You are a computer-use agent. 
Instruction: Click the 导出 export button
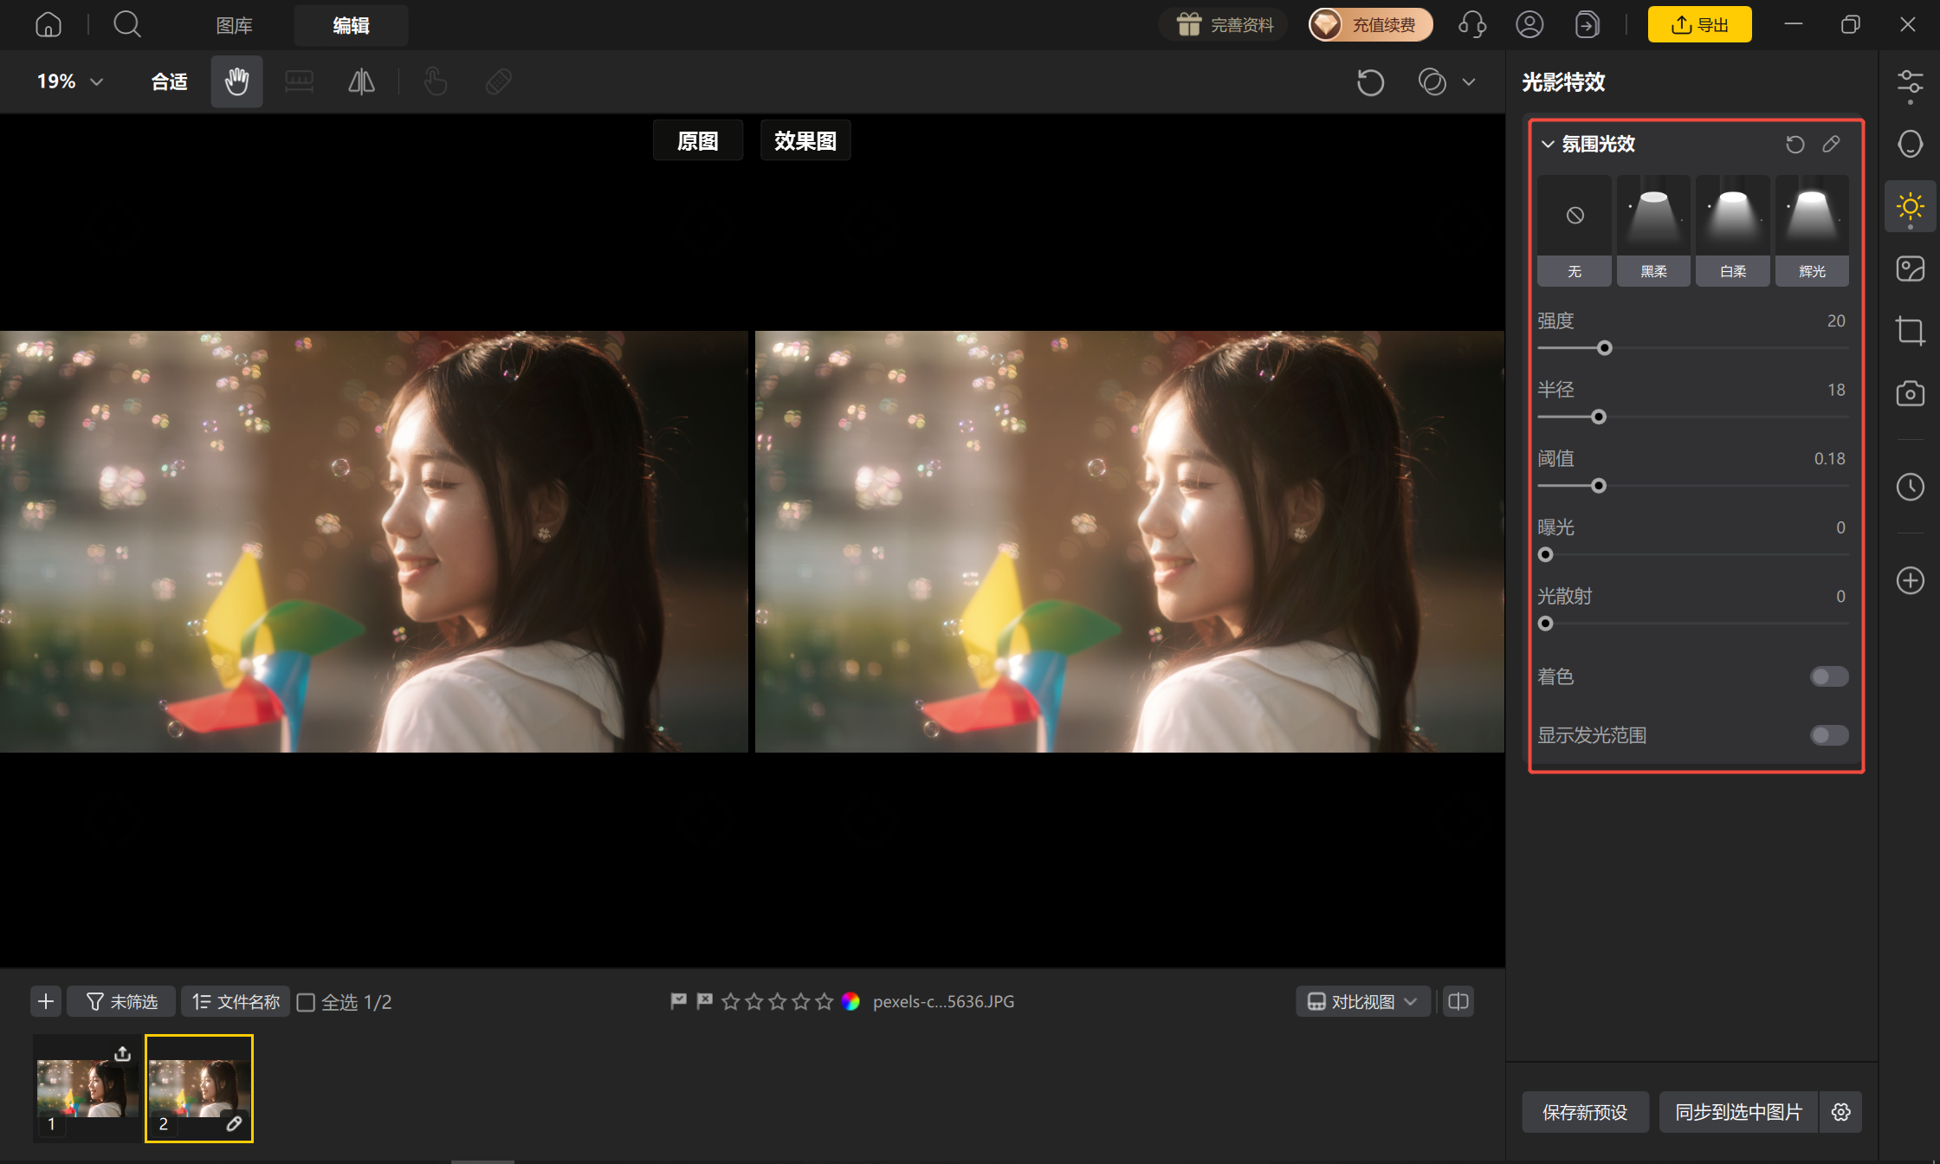click(1699, 24)
